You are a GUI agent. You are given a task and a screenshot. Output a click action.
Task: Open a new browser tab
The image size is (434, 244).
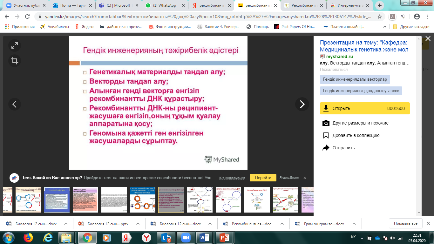click(379, 5)
